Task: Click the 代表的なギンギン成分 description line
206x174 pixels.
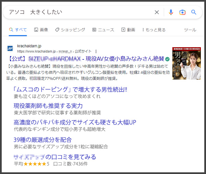Action: [59, 129]
